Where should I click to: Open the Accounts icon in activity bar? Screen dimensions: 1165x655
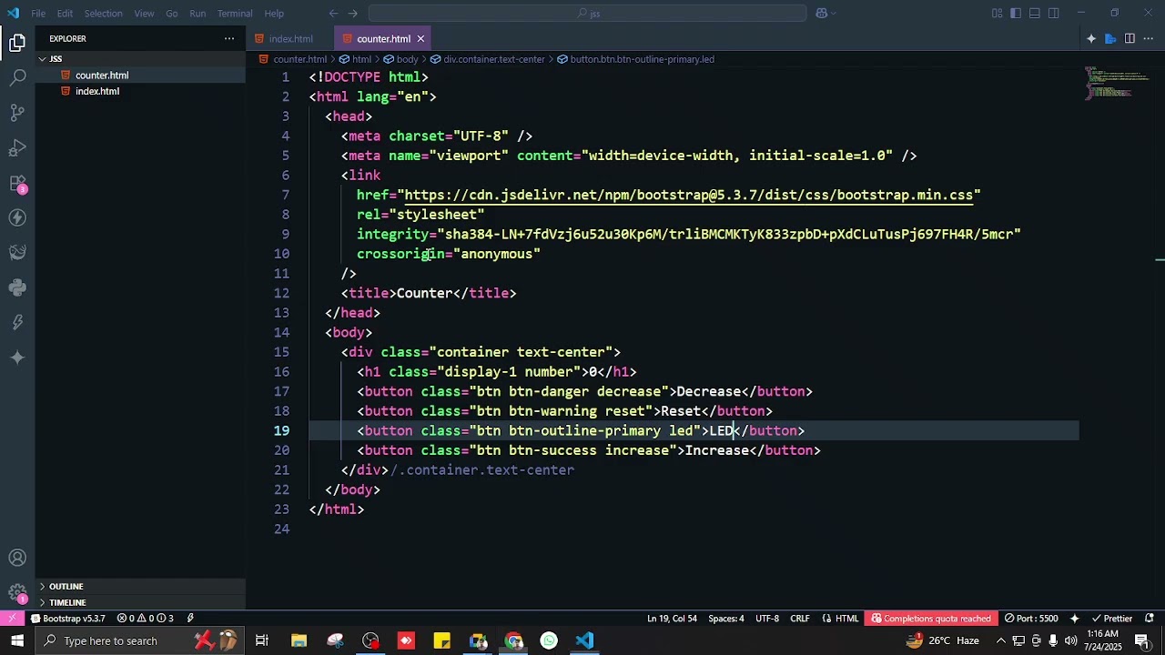pyautogui.click(x=17, y=558)
